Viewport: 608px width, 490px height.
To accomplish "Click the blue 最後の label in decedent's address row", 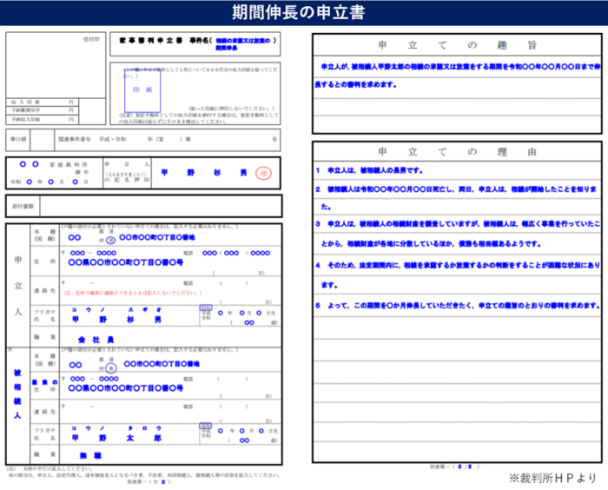I will (x=44, y=382).
